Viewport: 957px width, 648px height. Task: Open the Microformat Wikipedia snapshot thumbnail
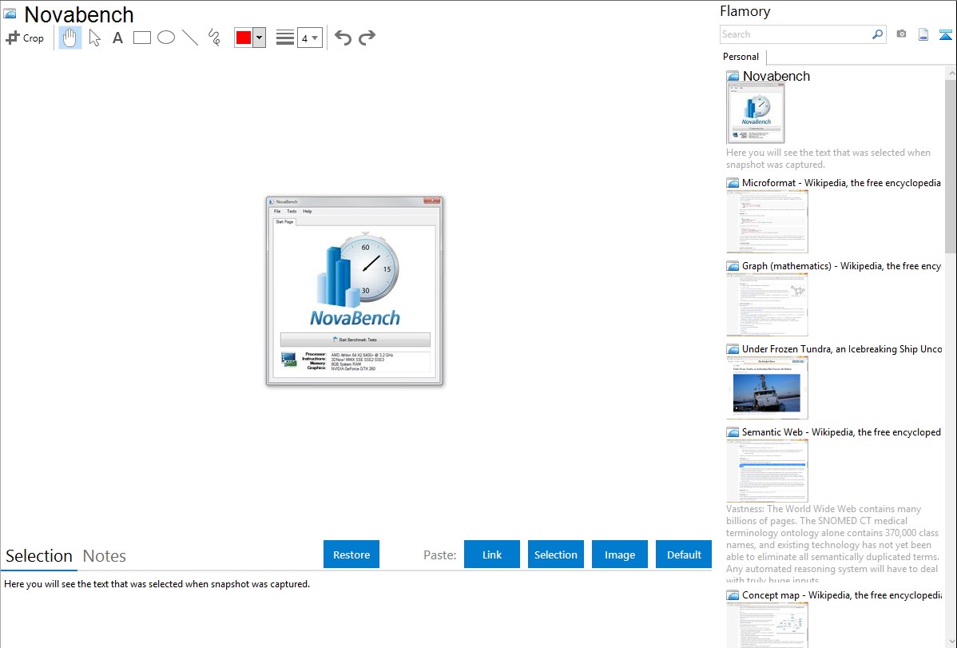pos(767,221)
